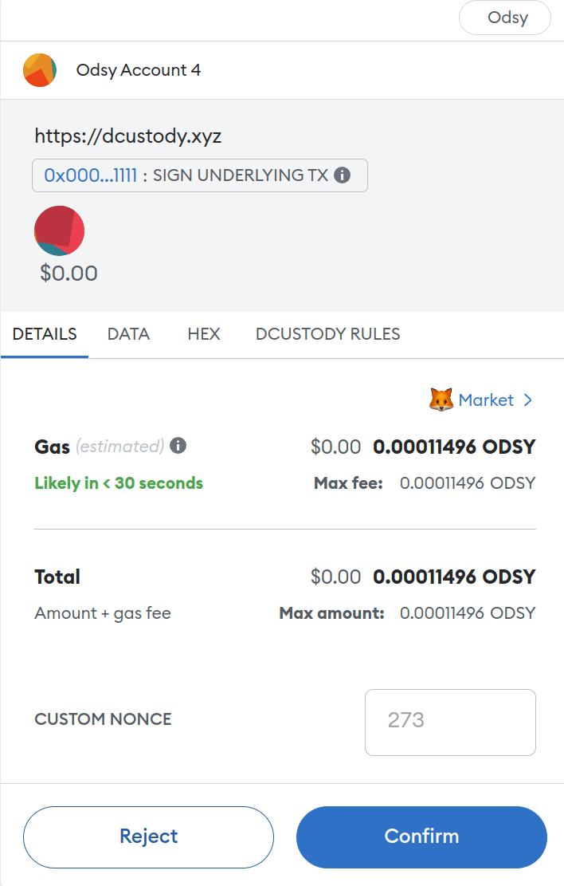The image size is (564, 886).
Task: Click the $0.00 amount under the identicon
Action: [x=69, y=274]
